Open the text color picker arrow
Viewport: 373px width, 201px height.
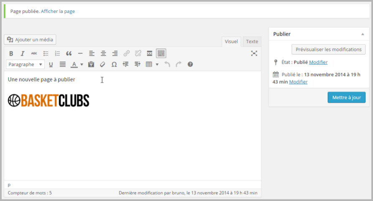click(x=81, y=64)
